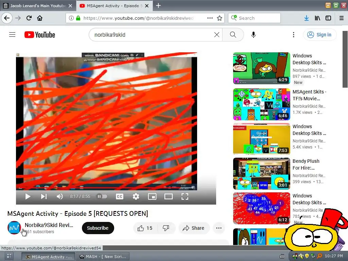Open Bendy Plush For Hire video title
This screenshot has height=261, width=348.
click(306, 164)
